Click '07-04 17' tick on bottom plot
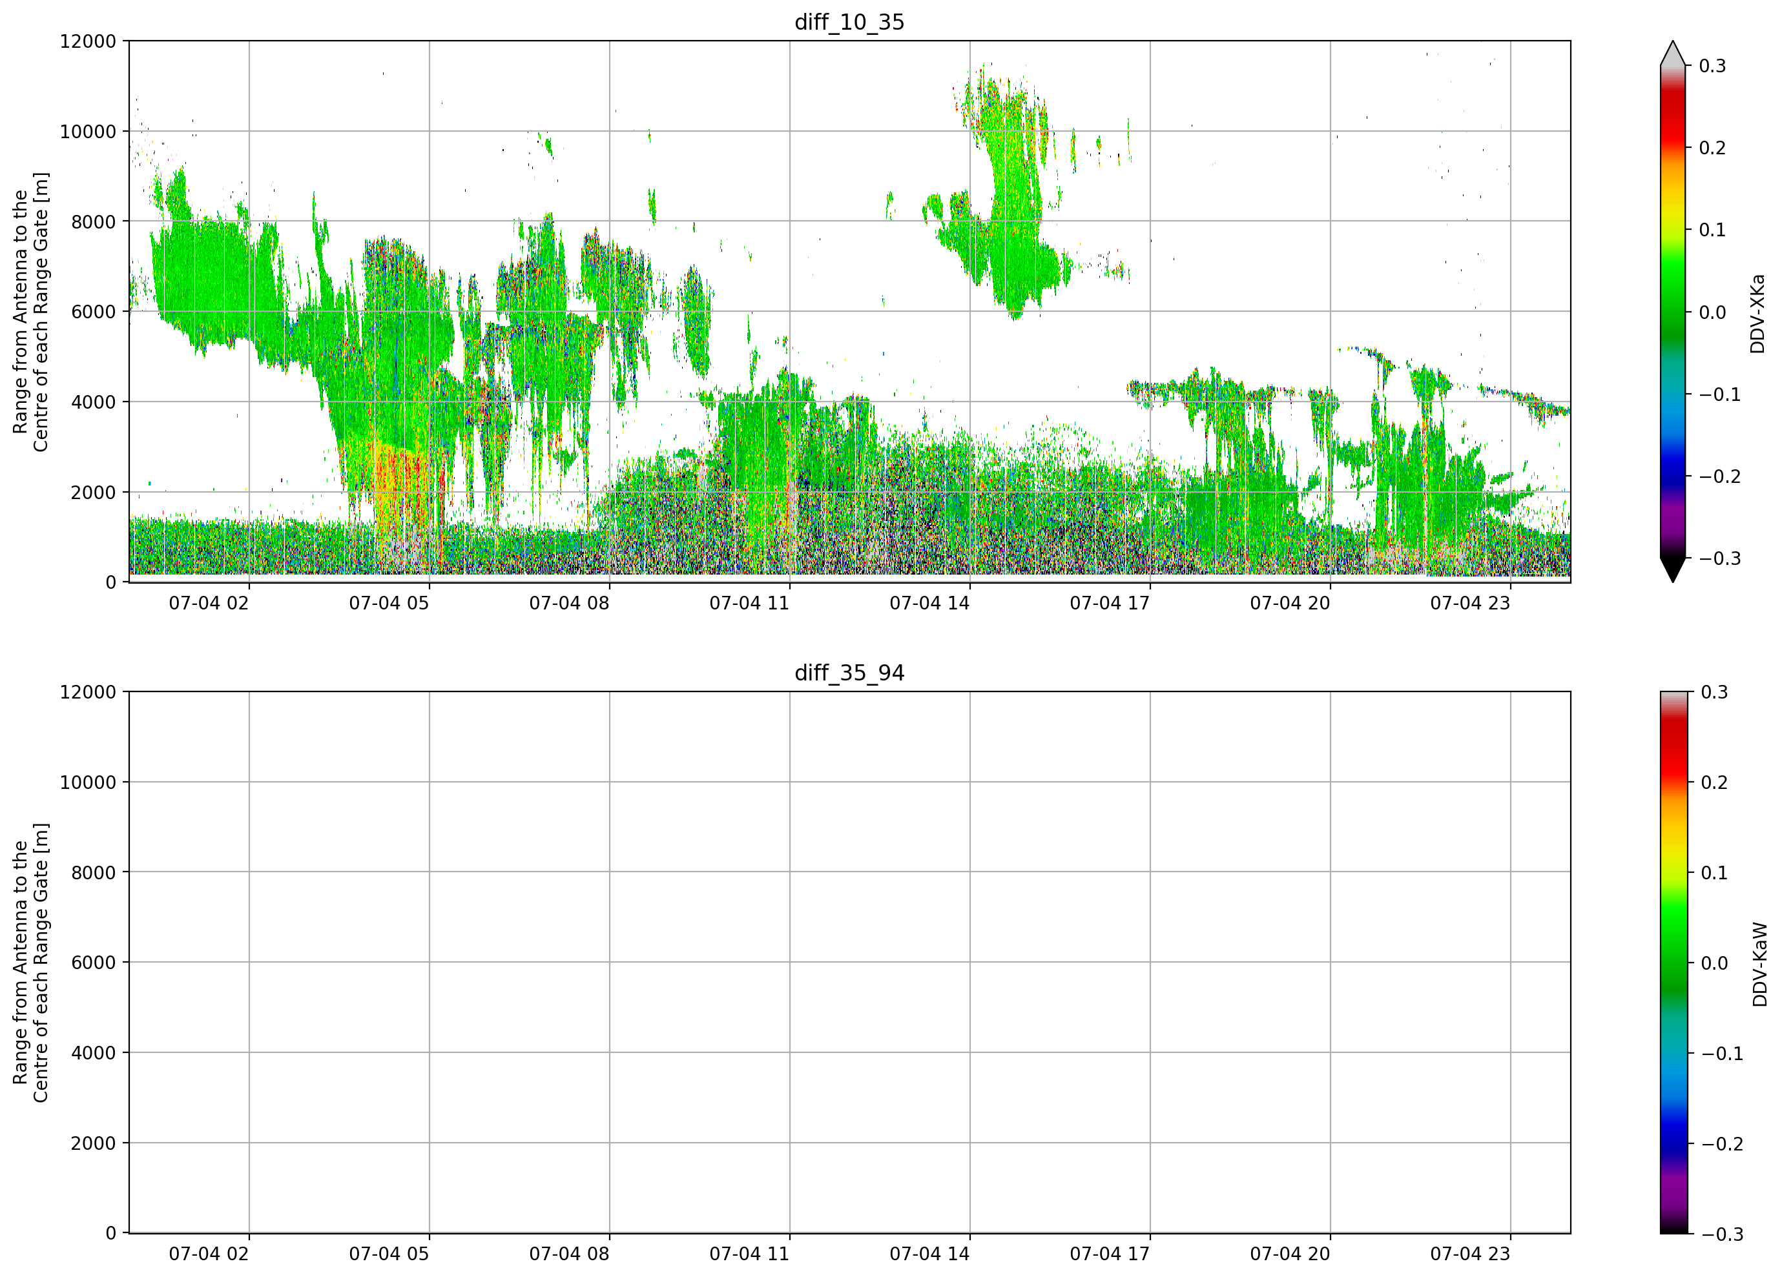1782x1277 pixels. point(1110,1254)
